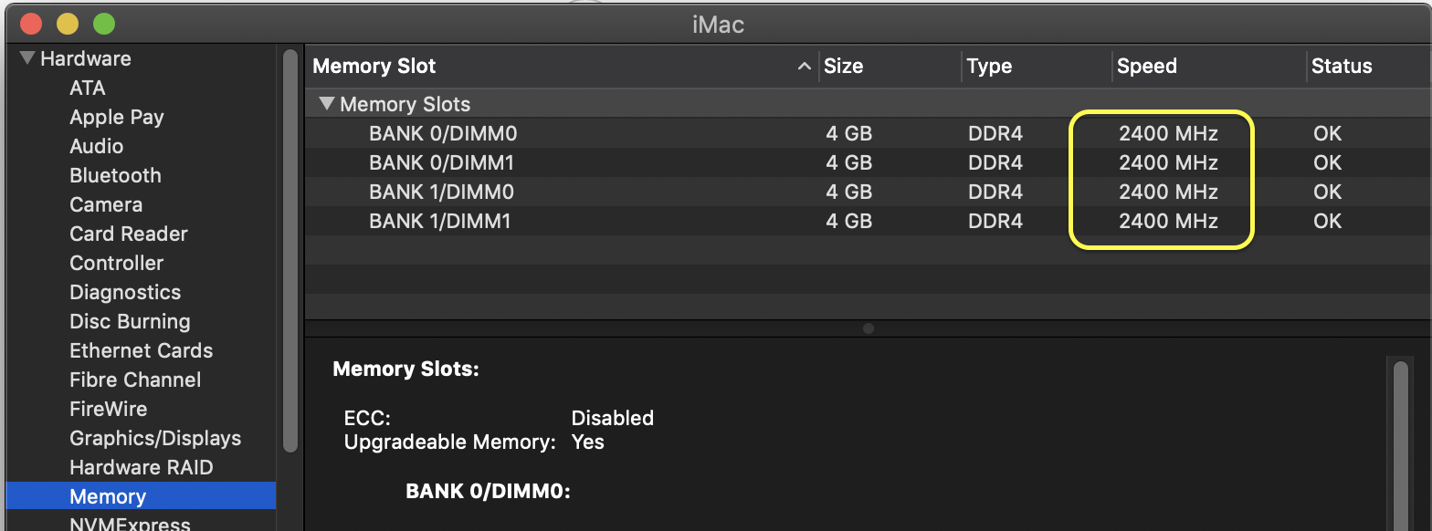Show Graphics/Displays information
Screen dimensions: 1432x531
155,439
